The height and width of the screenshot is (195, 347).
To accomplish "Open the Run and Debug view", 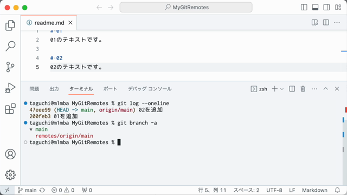I will pos(10,88).
